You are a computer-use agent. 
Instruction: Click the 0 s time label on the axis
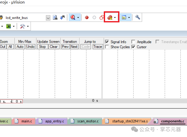pos(95,101)
